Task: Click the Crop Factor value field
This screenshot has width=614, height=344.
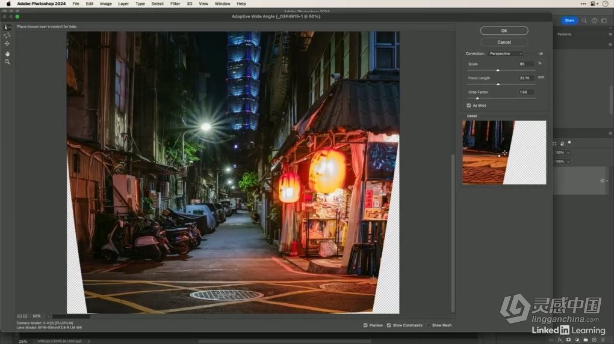Action: [x=526, y=92]
